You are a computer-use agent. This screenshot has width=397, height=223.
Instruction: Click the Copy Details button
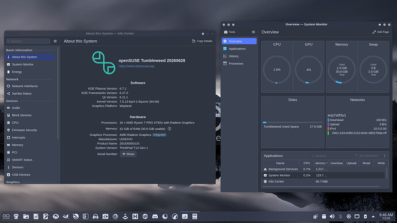point(202,41)
